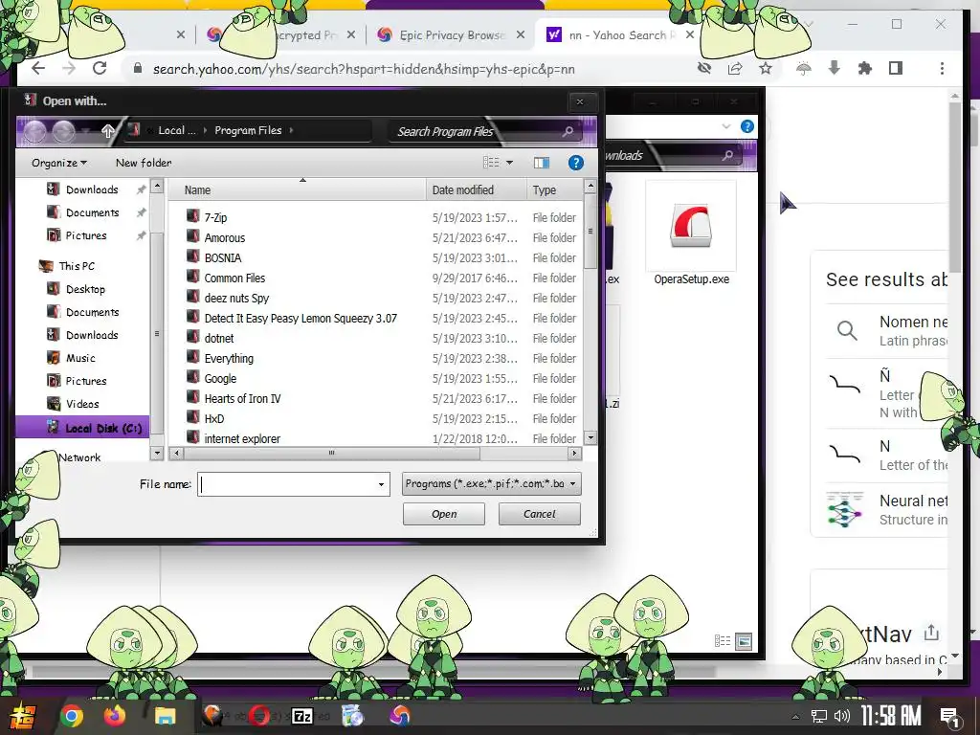The image size is (980, 735).
Task: Select the Everything folder
Action: pos(229,358)
